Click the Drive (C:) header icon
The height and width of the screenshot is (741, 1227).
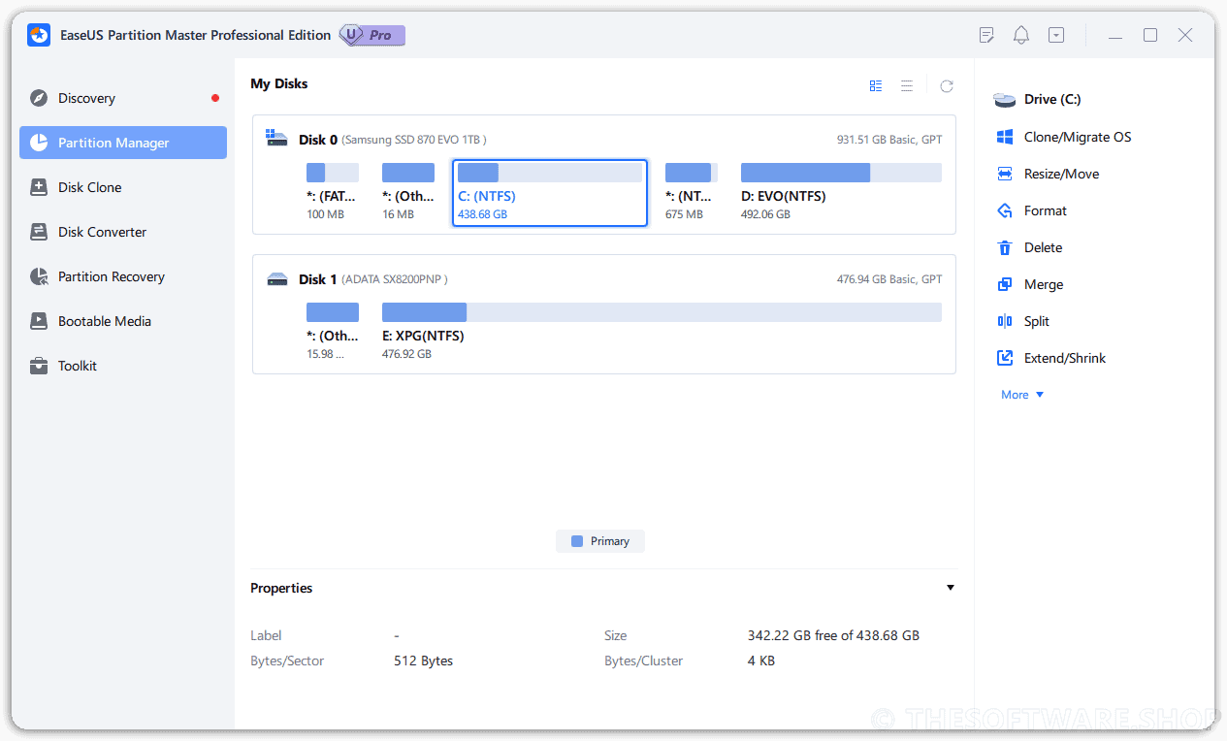tap(1005, 99)
